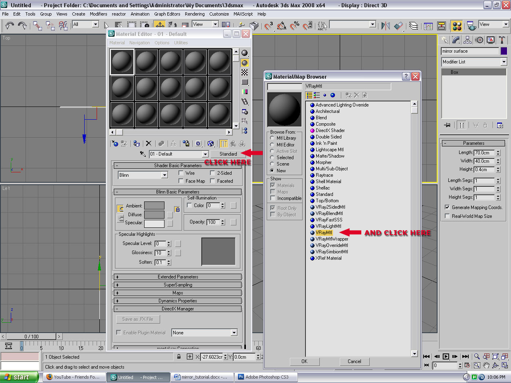
Task: Select the Mtl Editor radio button
Action: pyautogui.click(x=272, y=145)
